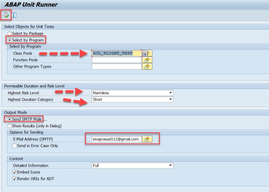The image size is (269, 192).
Task: Uncheck the Embed Icons checkbox
Action: click(15, 172)
